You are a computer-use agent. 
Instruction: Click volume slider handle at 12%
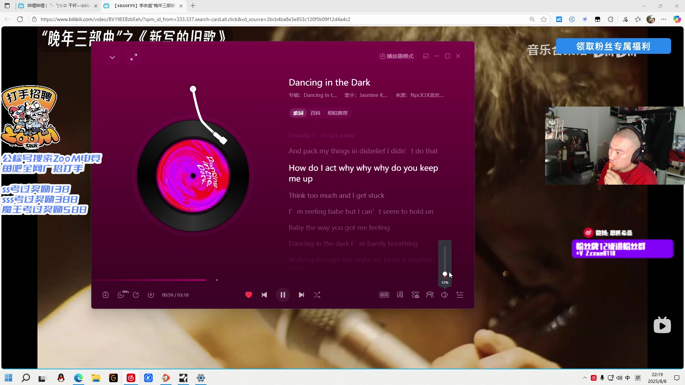[445, 274]
